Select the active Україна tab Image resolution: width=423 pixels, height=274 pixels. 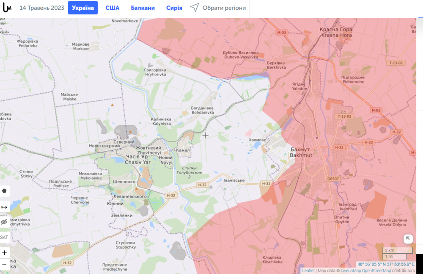pos(83,7)
